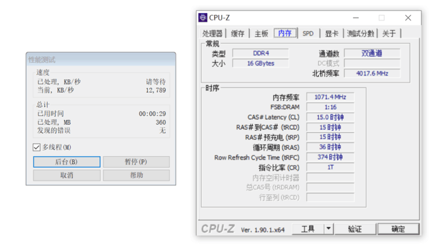Click the tRP 15 时钟 value

[330, 137]
